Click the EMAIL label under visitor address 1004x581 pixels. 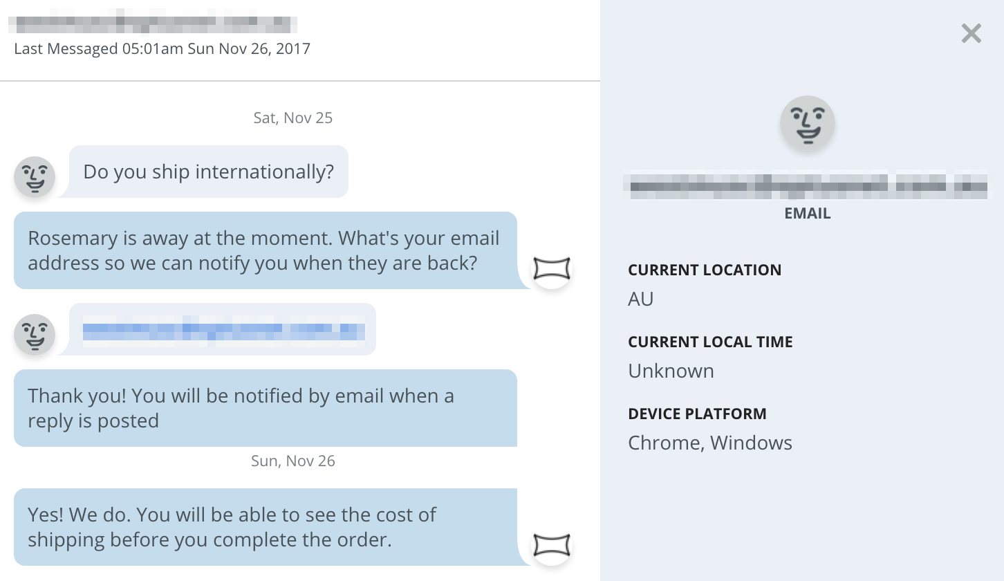tap(807, 214)
